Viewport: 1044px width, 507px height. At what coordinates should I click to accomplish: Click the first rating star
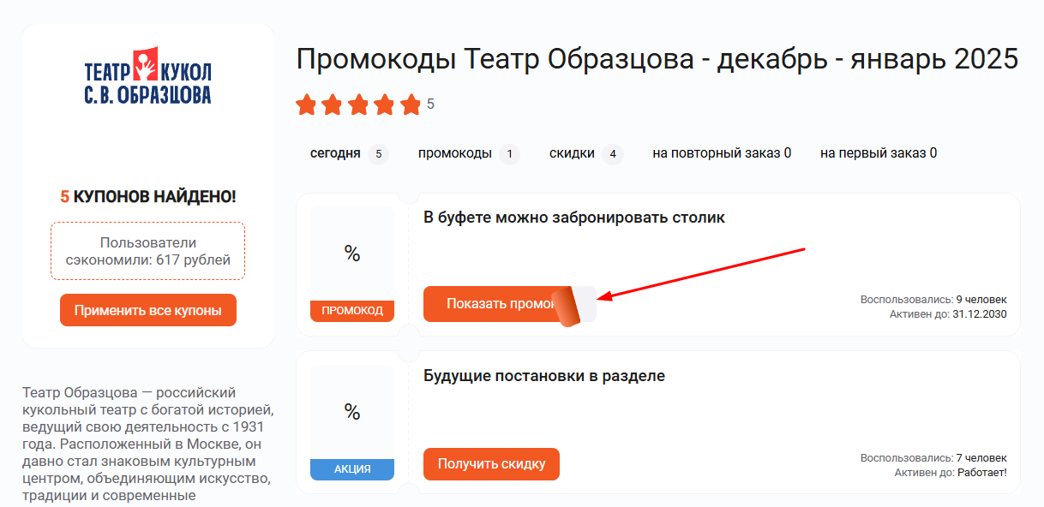307,104
